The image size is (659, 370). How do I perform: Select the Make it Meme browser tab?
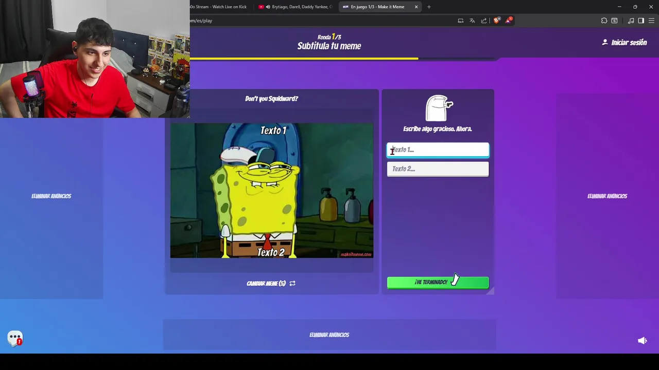[x=377, y=7]
